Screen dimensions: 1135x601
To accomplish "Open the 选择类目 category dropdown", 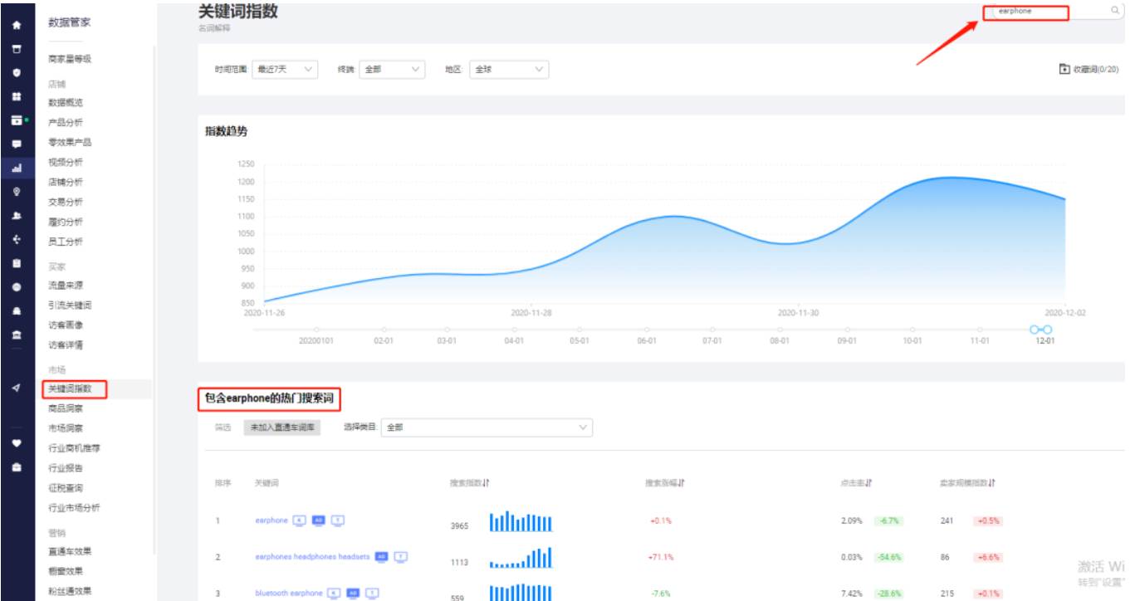I will (x=487, y=428).
